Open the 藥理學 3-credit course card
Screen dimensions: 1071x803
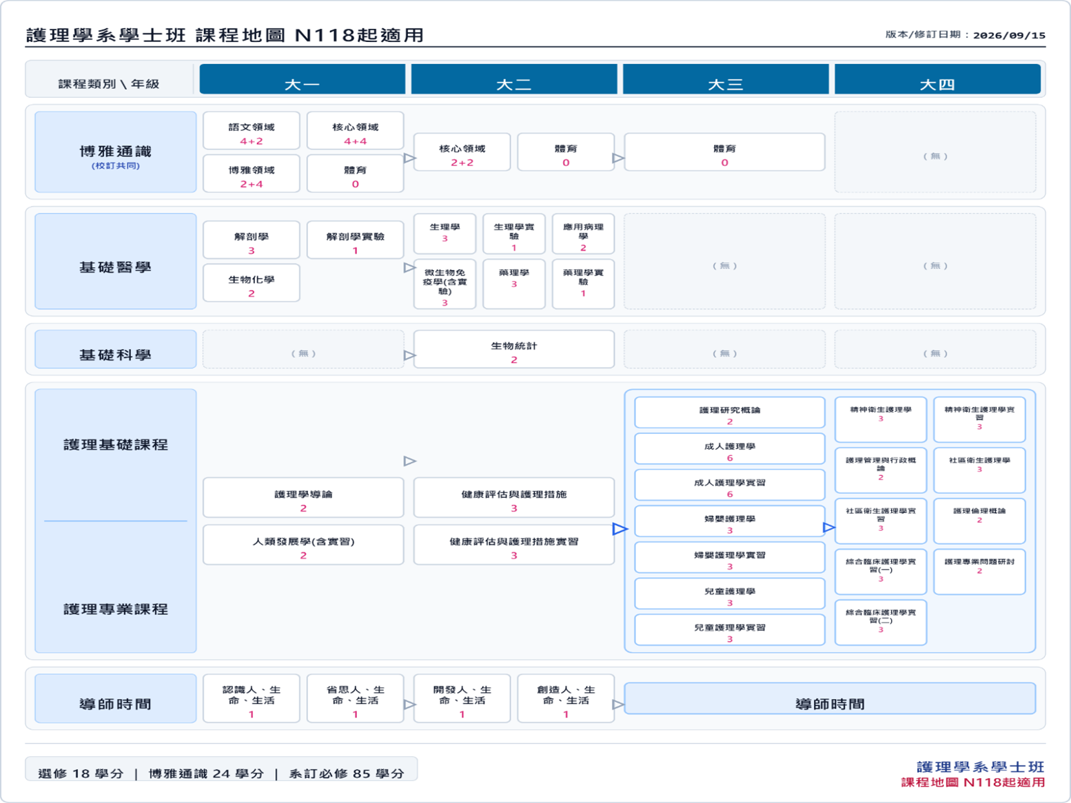coord(514,284)
